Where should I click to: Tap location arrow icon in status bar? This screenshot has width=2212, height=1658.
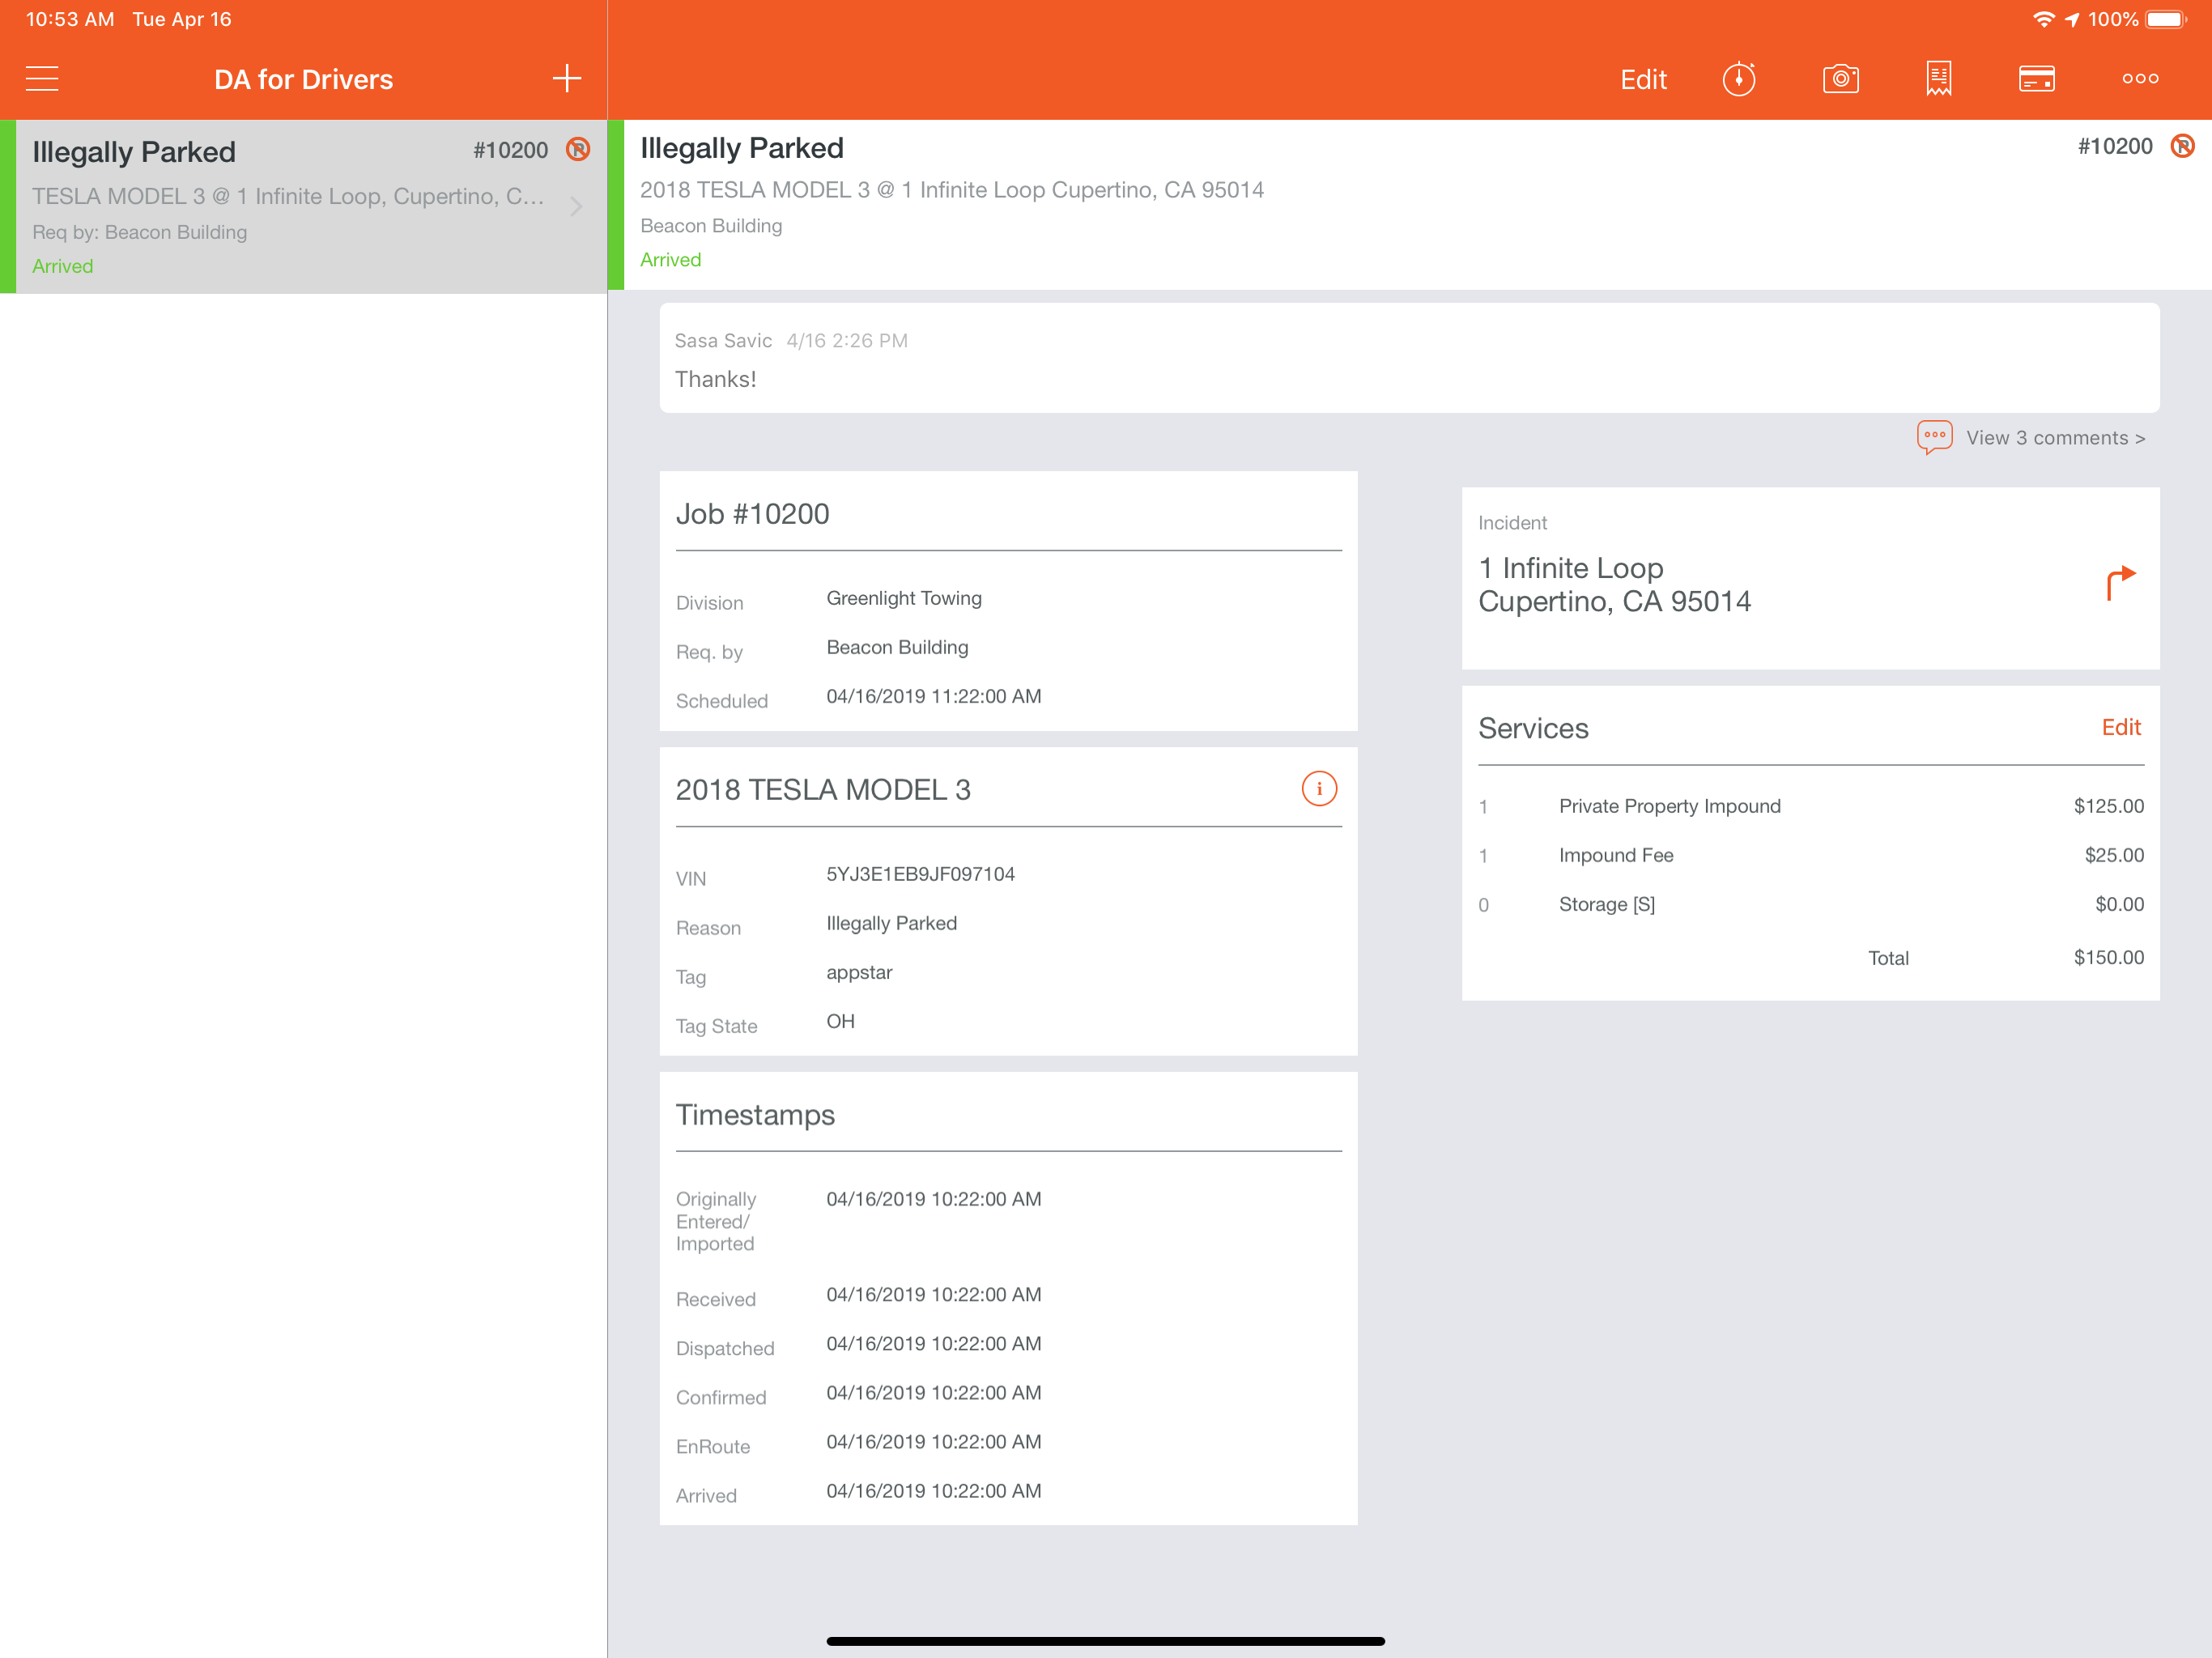click(2071, 19)
